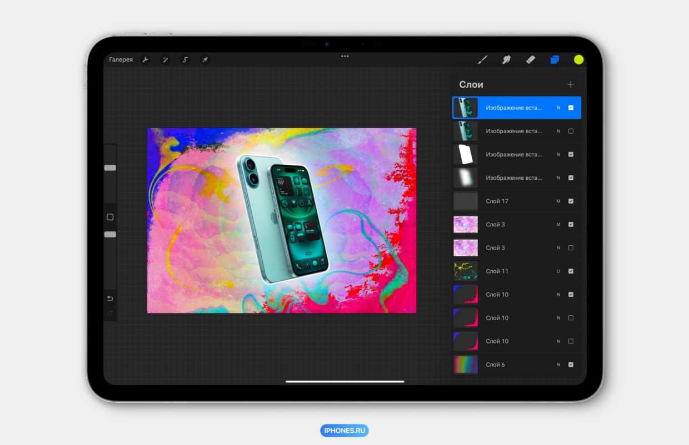Toggle the Layers panel icon
The height and width of the screenshot is (445, 689).
click(x=555, y=59)
